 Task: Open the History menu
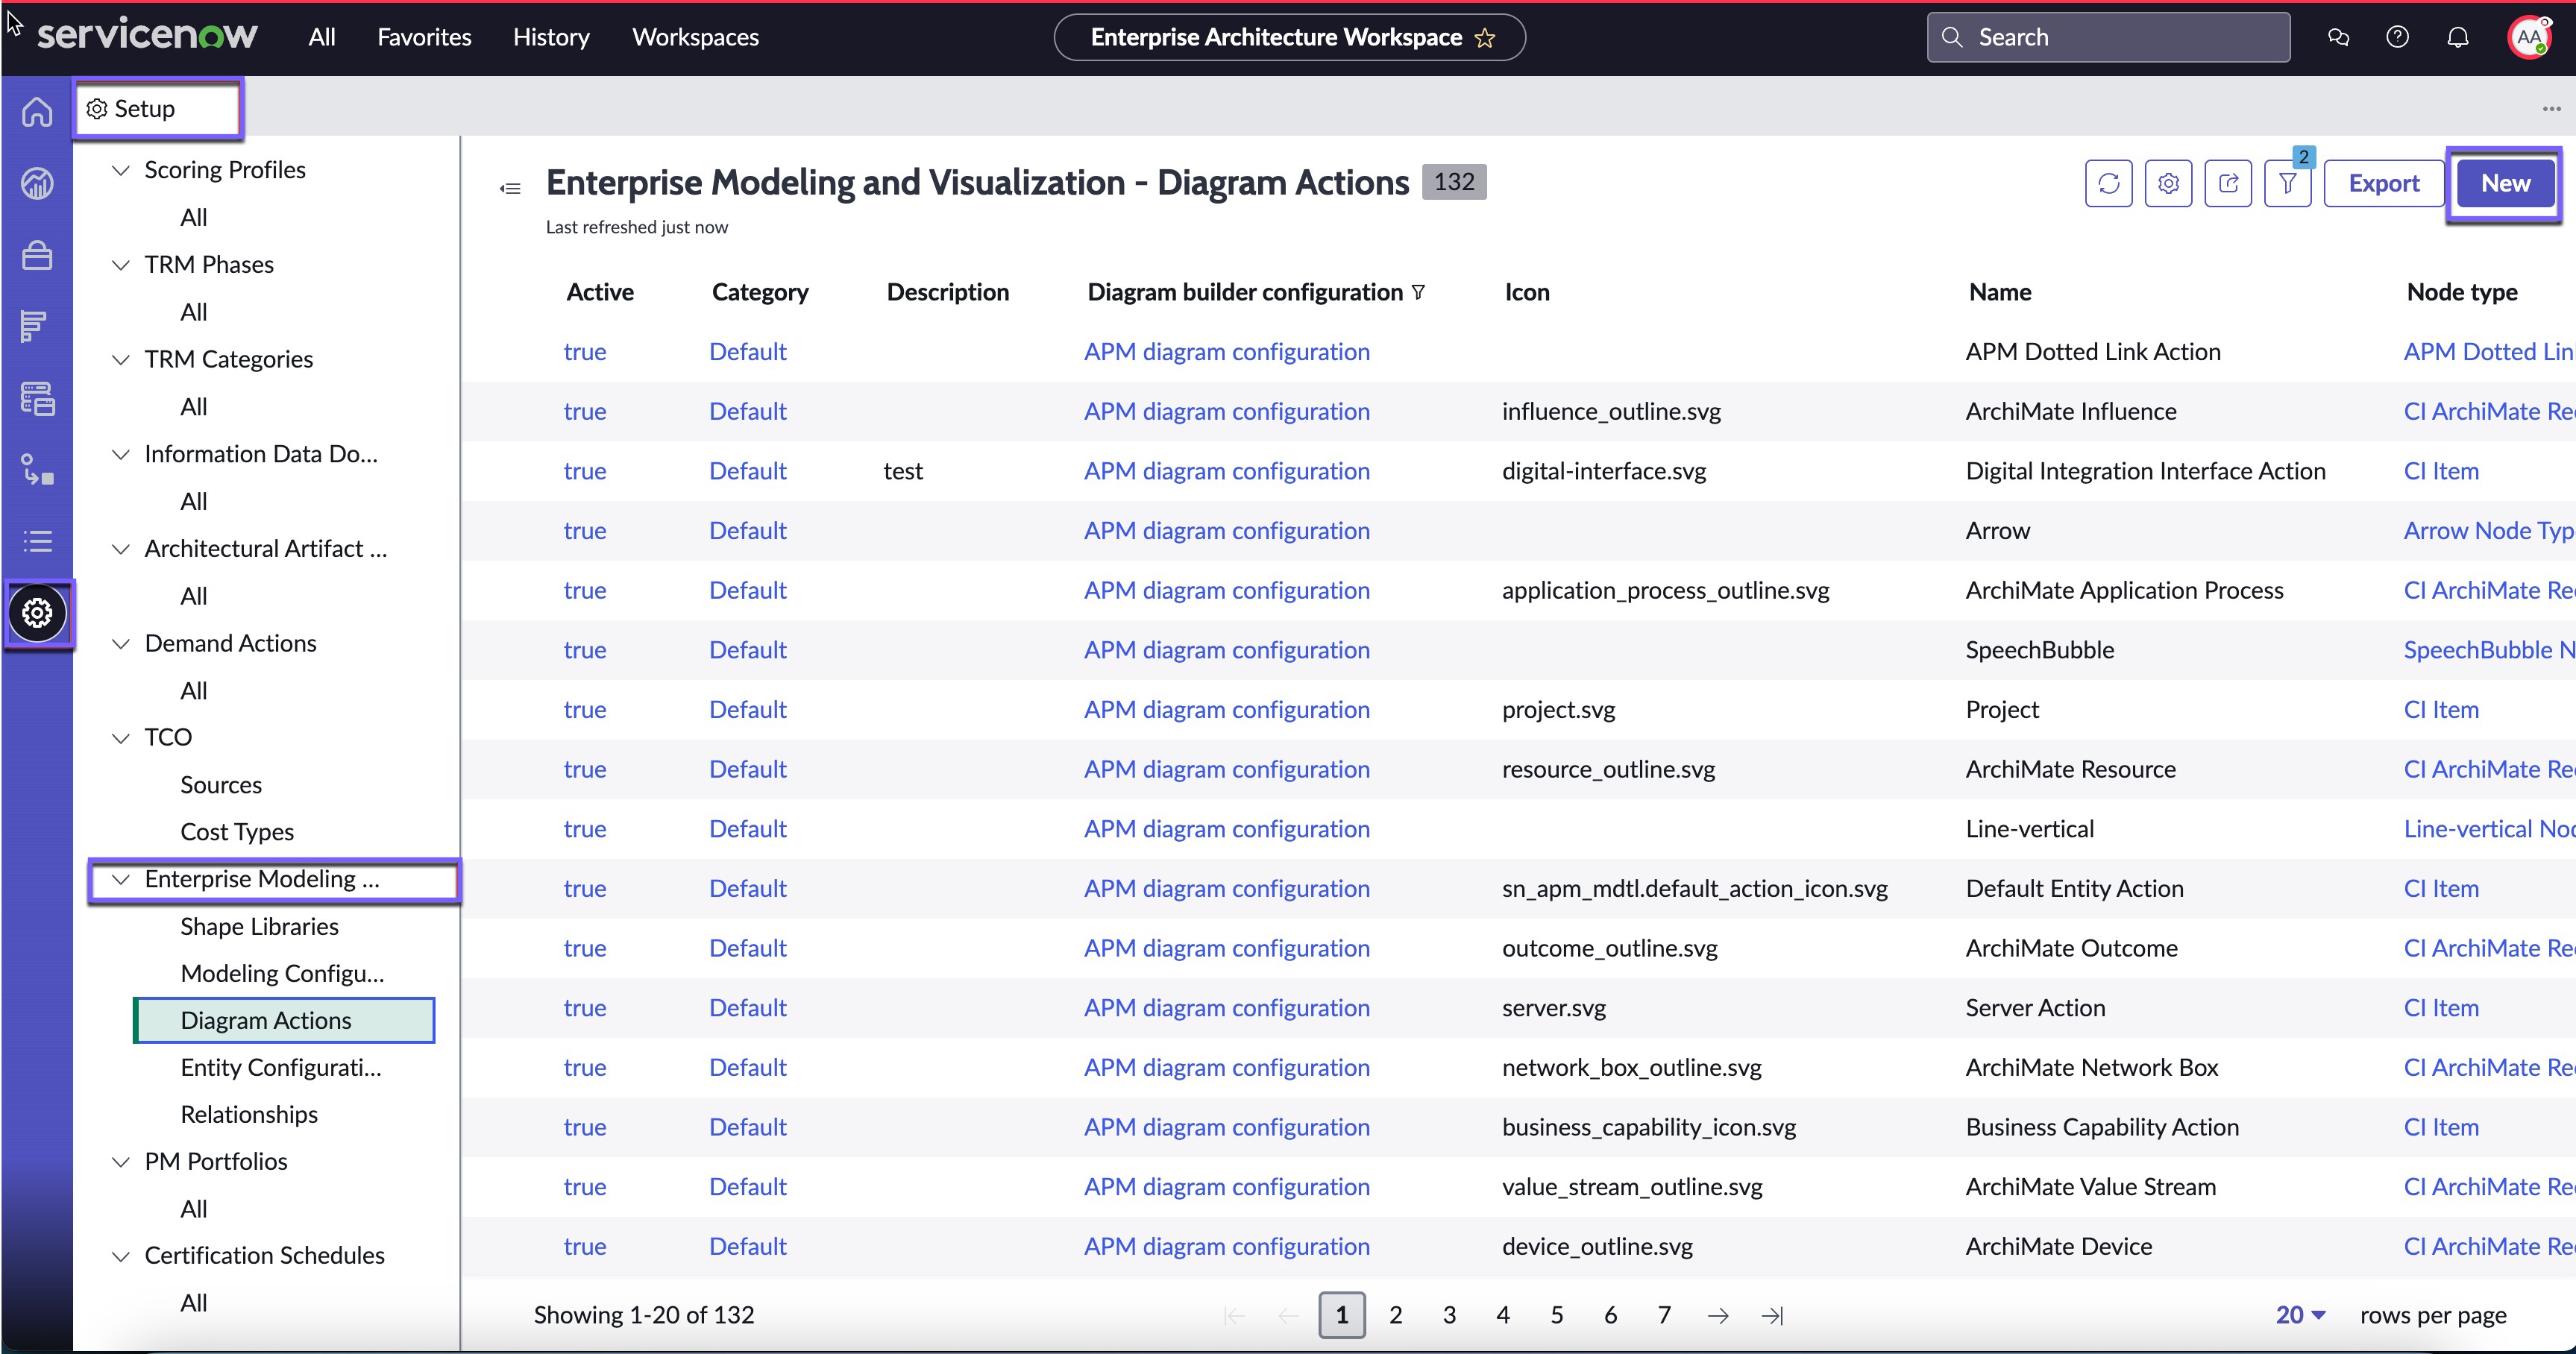click(551, 37)
